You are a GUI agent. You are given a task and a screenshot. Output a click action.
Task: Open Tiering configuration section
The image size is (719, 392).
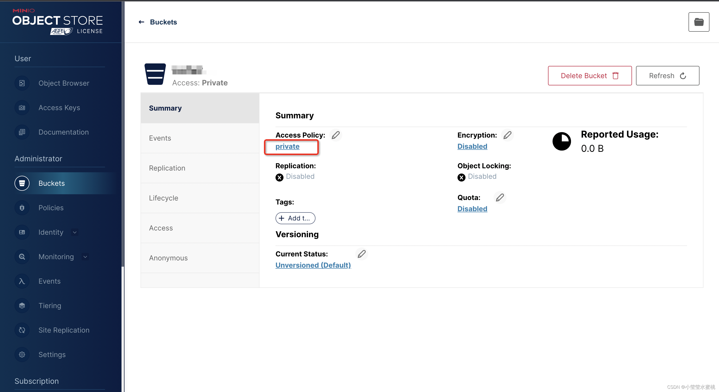[50, 305]
